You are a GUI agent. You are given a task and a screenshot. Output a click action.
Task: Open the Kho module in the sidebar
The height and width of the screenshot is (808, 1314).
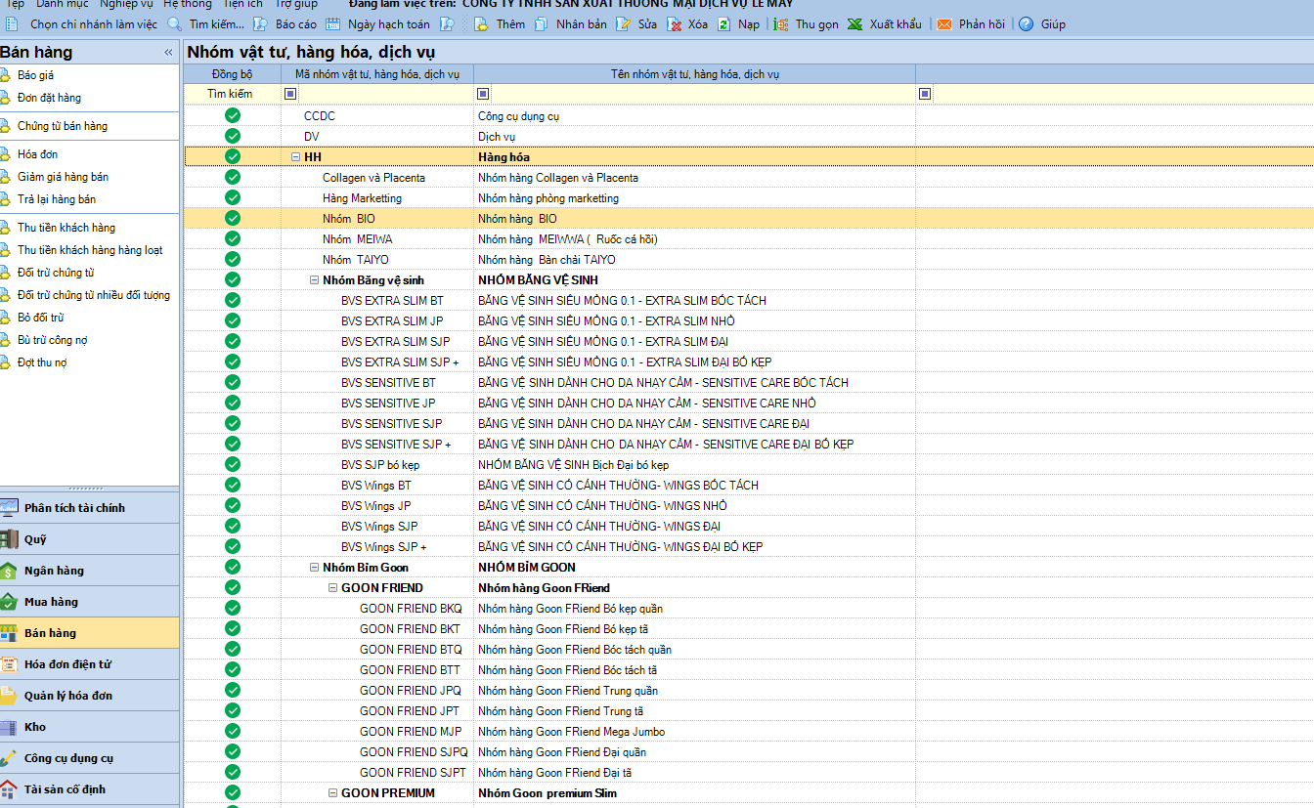[x=35, y=727]
